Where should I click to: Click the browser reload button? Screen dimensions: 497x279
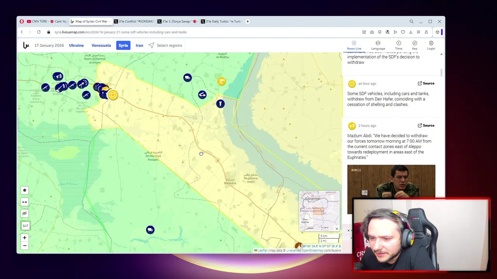click(x=39, y=32)
